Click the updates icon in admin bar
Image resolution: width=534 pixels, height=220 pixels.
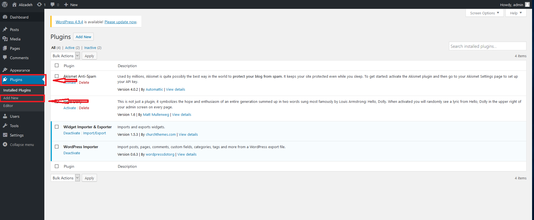point(39,4)
